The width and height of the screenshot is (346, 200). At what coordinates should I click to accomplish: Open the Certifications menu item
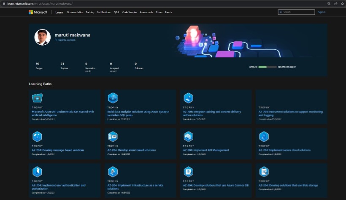click(104, 12)
